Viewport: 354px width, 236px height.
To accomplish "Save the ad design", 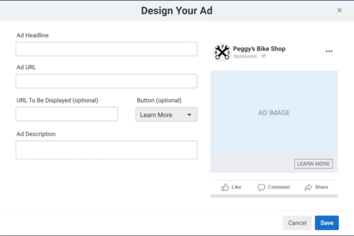I will pyautogui.click(x=327, y=222).
